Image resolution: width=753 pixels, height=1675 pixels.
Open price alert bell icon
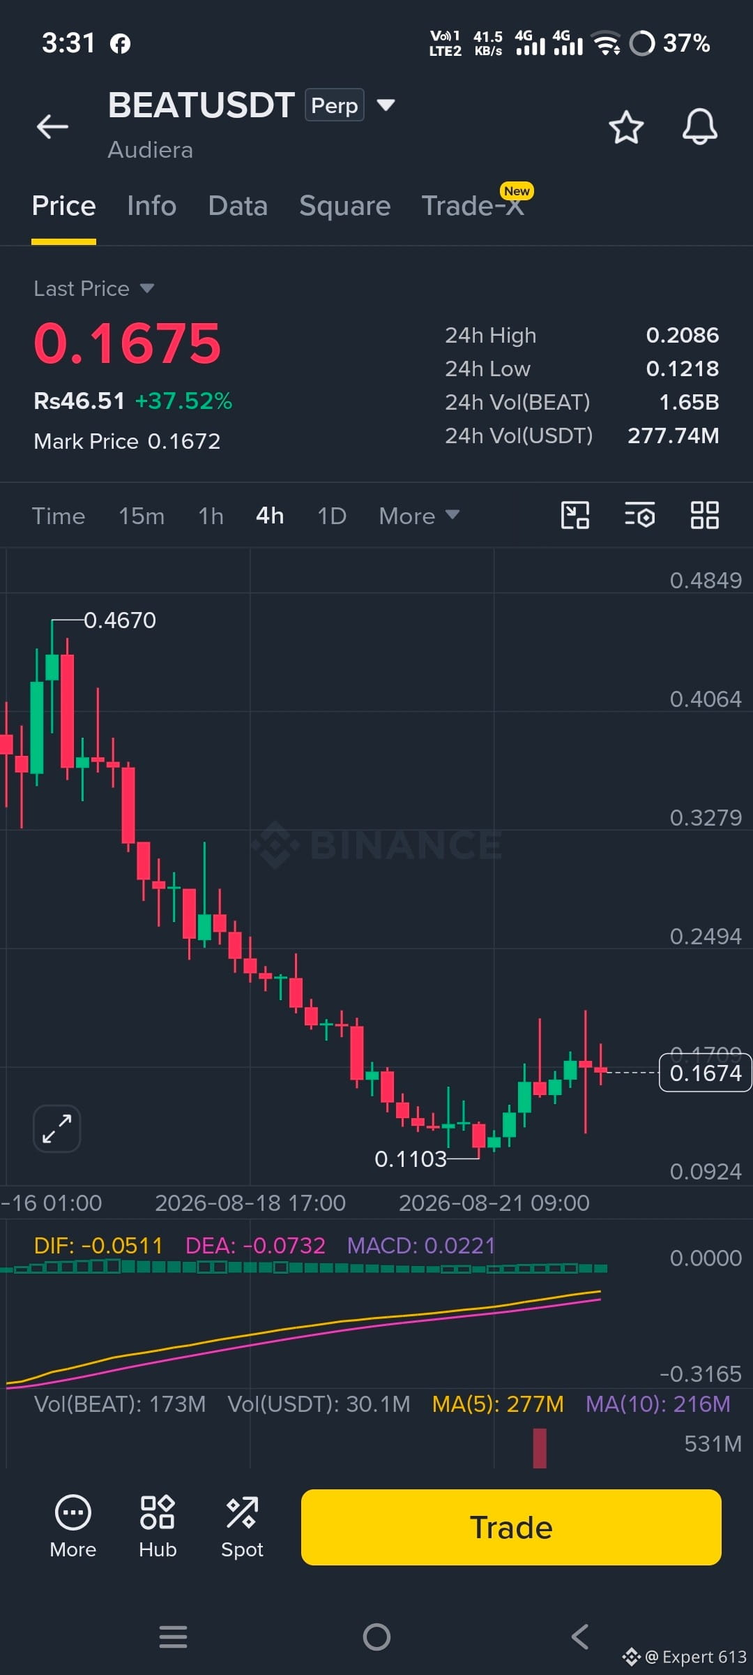tap(699, 126)
